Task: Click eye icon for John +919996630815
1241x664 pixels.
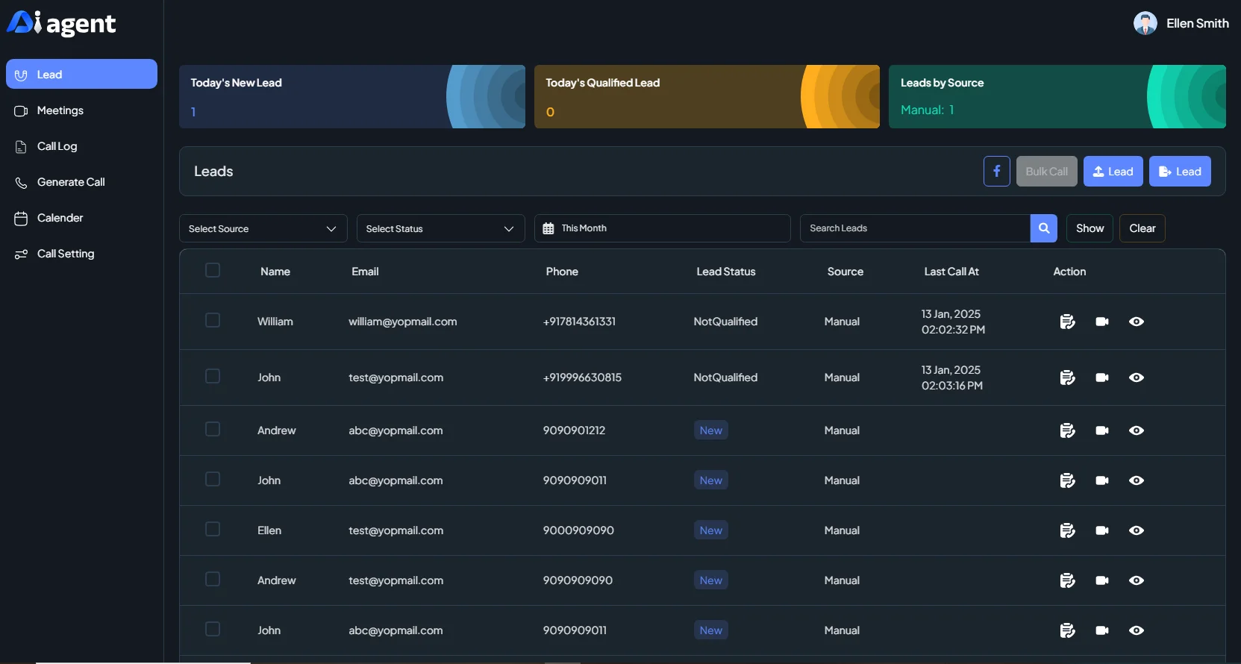Action: pyautogui.click(x=1137, y=378)
